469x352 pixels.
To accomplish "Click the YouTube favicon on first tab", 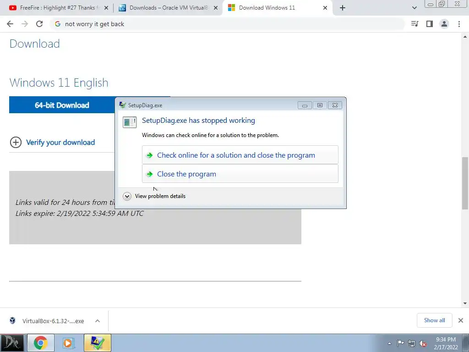I will [12, 8].
